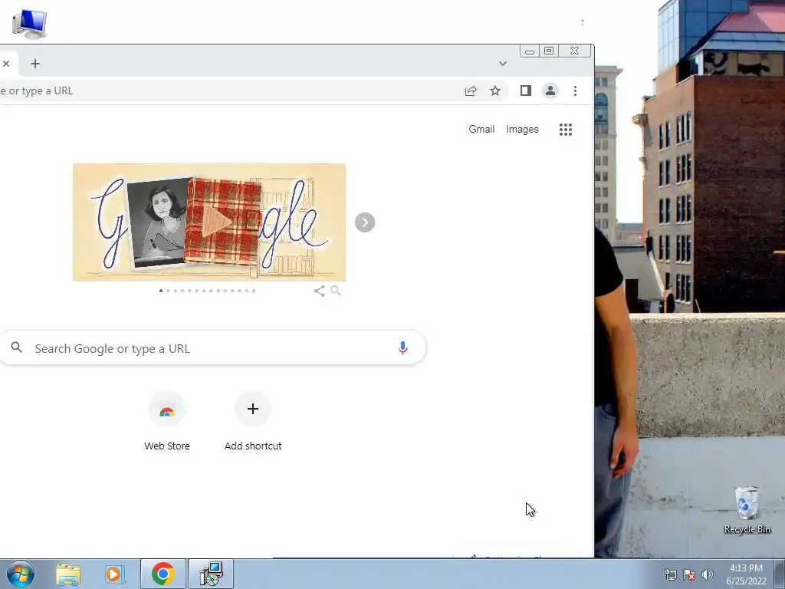Open the Chrome profile avatar
This screenshot has height=589, width=785.
pos(550,90)
